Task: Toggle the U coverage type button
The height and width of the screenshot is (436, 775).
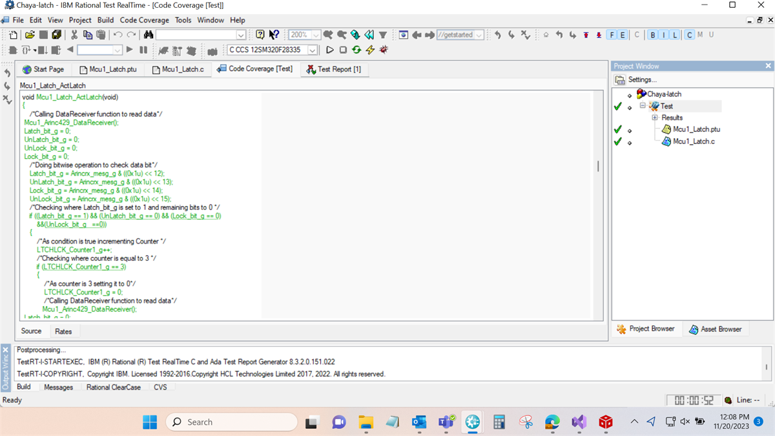Action: (711, 35)
